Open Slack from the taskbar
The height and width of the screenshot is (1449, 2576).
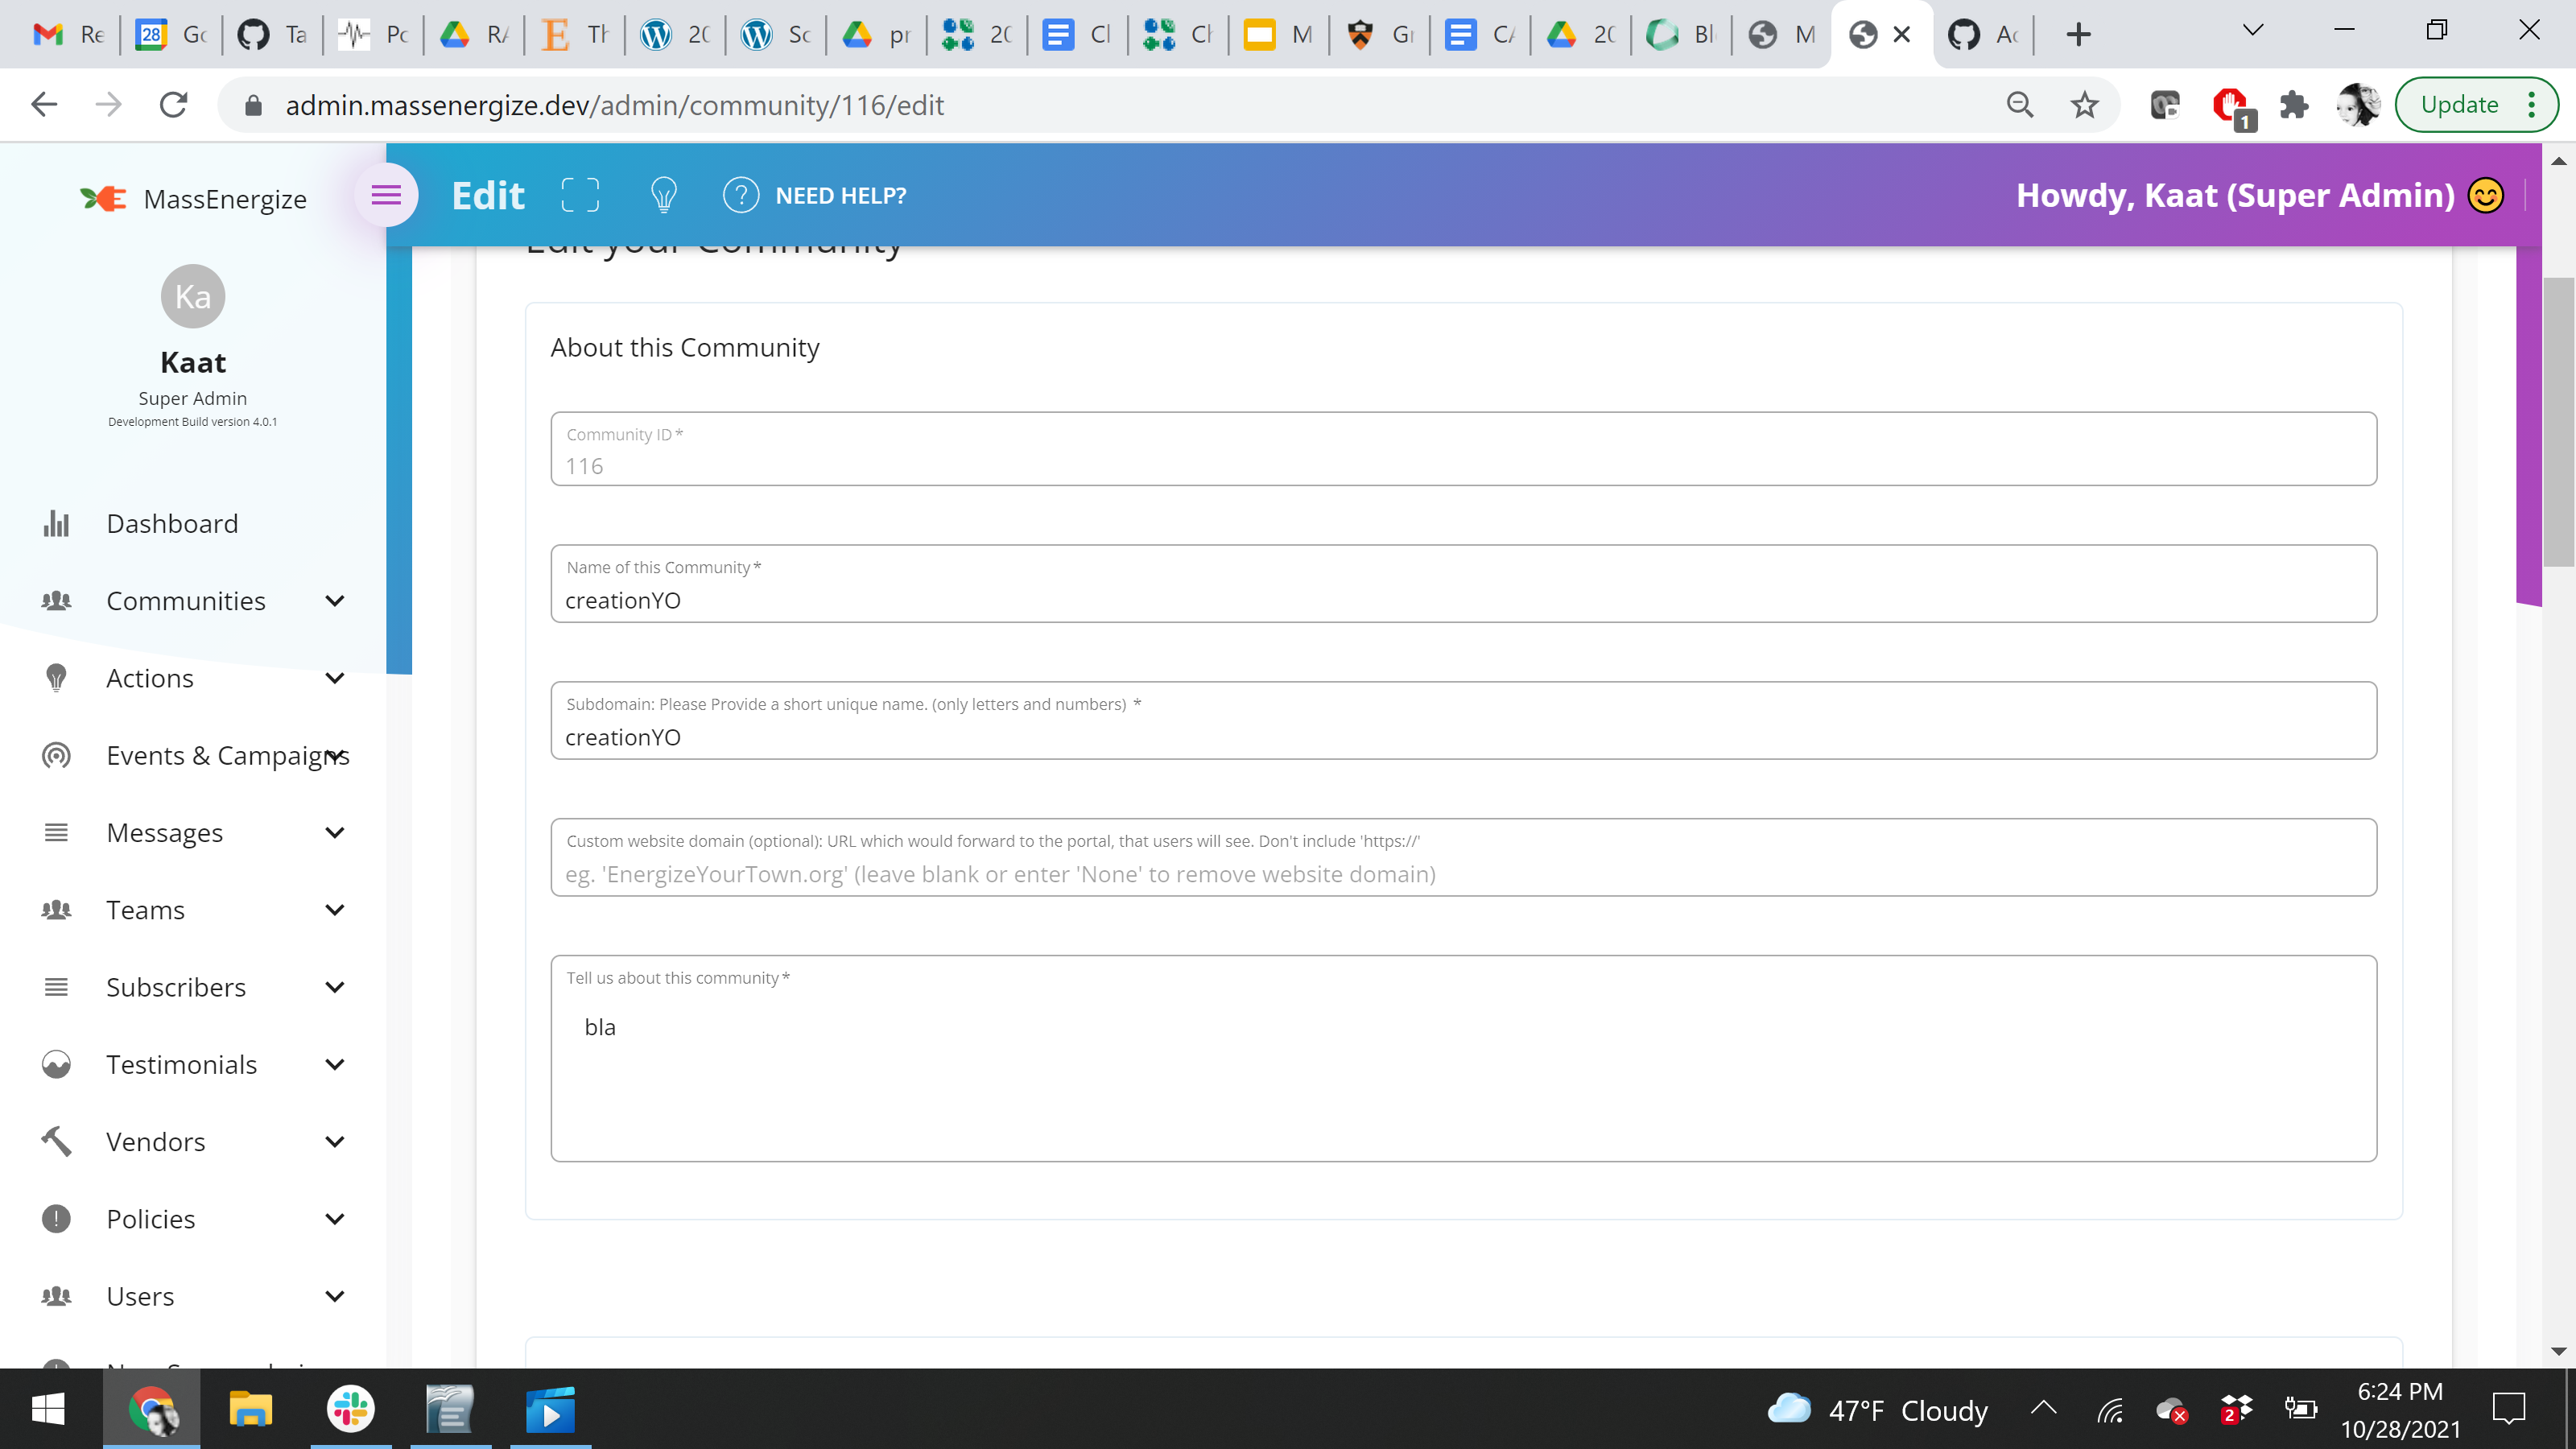pyautogui.click(x=349, y=1410)
